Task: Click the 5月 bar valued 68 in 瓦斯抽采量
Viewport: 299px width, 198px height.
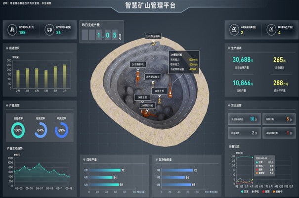Action: coord(176,185)
